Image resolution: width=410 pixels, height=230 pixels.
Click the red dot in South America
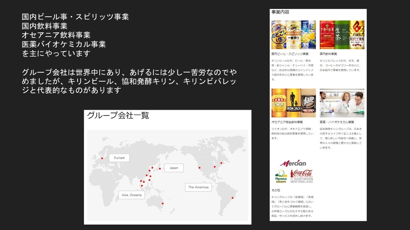click(233, 198)
